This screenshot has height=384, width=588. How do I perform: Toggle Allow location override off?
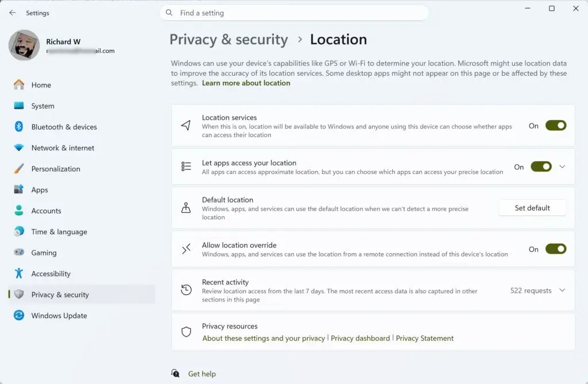556,249
